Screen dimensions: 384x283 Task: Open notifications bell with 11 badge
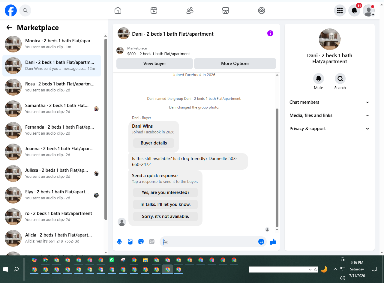[x=354, y=10]
